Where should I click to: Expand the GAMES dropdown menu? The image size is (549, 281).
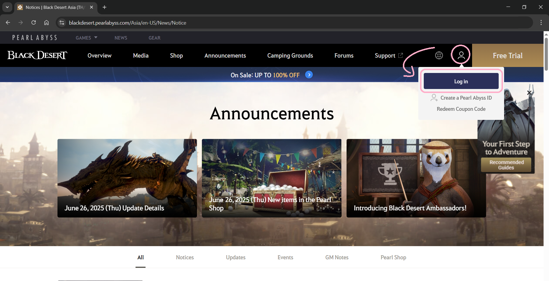coord(86,38)
